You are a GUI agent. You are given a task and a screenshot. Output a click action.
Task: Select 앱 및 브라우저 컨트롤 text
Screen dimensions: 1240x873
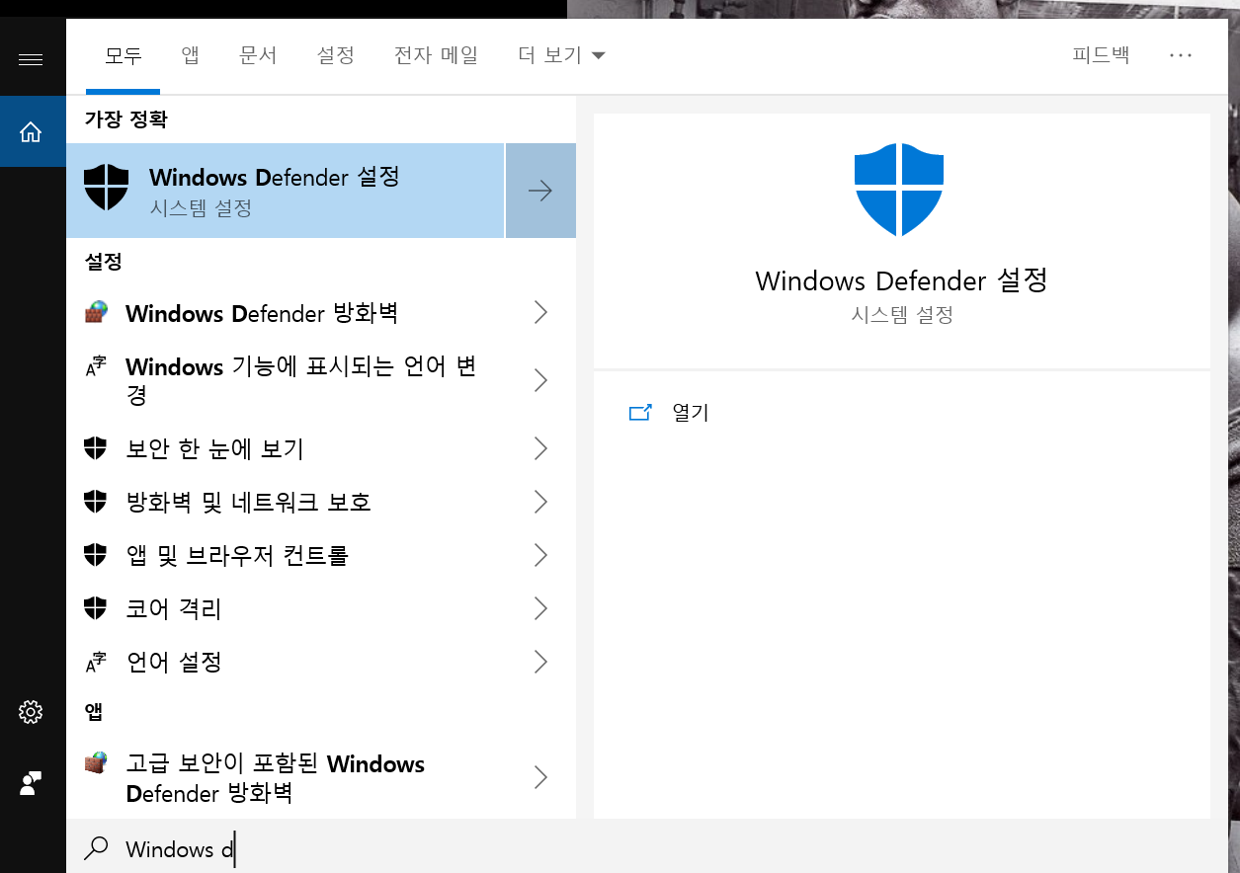pos(237,555)
